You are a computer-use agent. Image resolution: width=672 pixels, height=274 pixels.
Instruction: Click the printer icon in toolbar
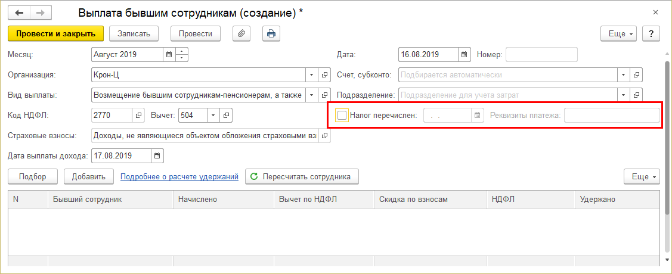271,33
